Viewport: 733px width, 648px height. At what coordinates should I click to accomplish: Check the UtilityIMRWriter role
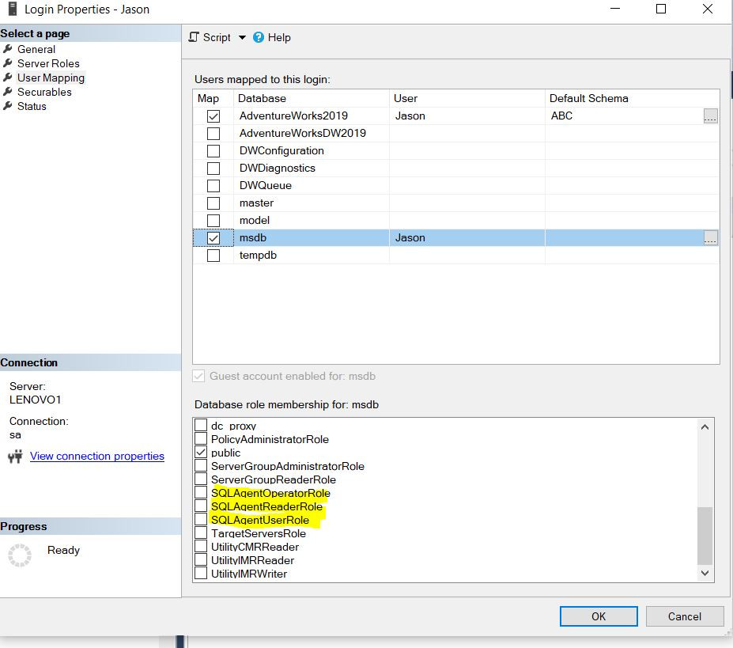(x=201, y=573)
